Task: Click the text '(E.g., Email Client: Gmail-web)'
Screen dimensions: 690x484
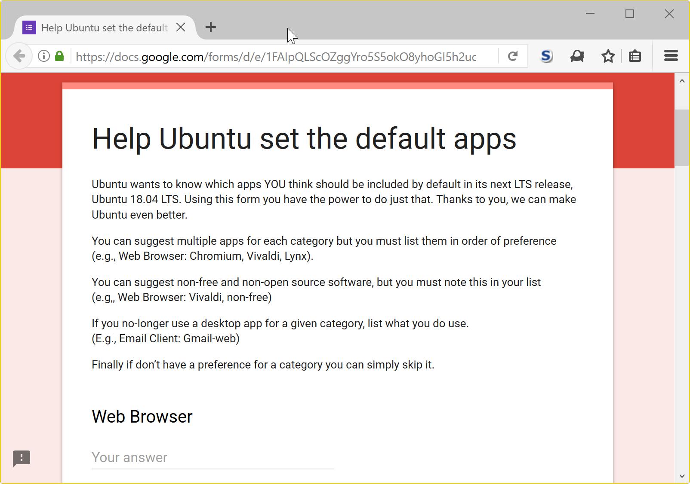Action: click(166, 338)
